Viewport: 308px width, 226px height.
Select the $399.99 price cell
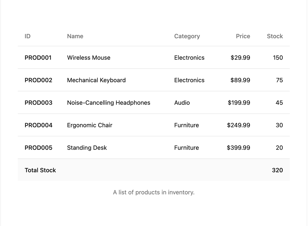click(x=238, y=148)
